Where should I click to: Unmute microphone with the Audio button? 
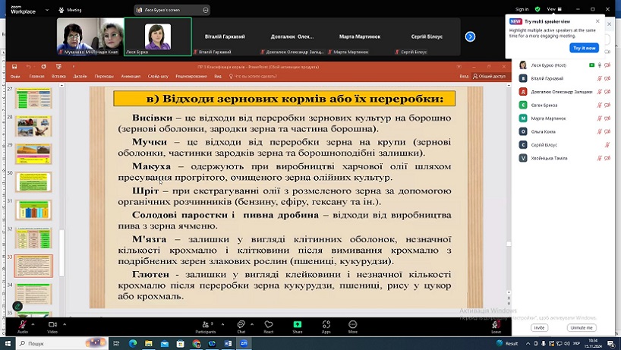pyautogui.click(x=23, y=325)
